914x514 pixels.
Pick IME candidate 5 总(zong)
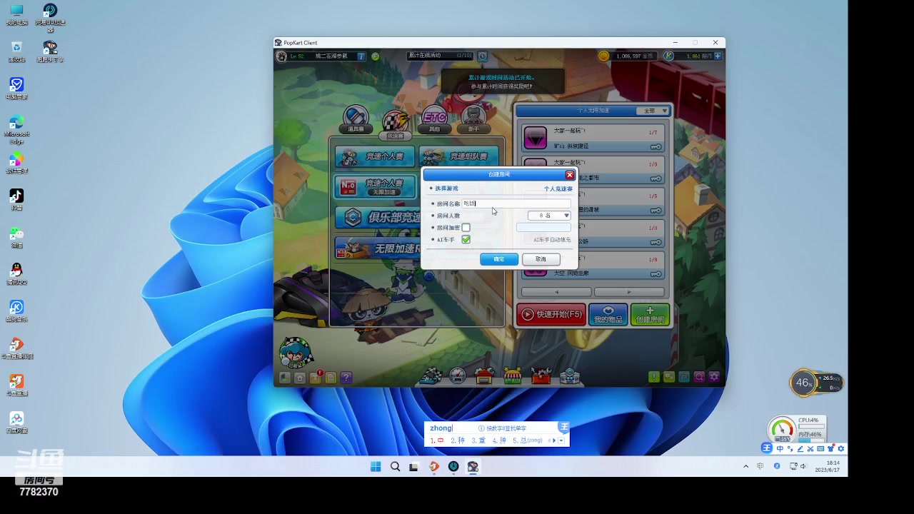pyautogui.click(x=528, y=440)
